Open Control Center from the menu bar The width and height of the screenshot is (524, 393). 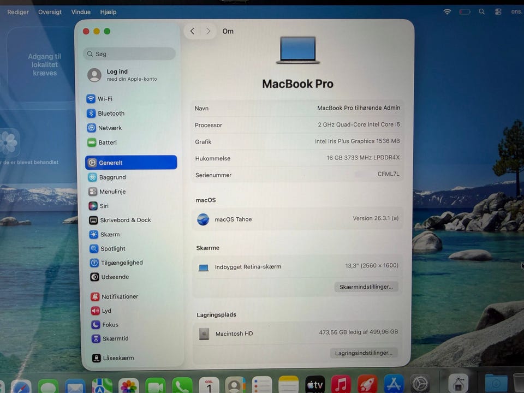coord(498,11)
